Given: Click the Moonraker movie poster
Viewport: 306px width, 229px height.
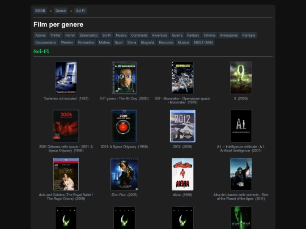Looking at the screenshot, I should pos(182,78).
